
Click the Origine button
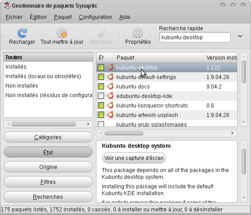point(48,167)
